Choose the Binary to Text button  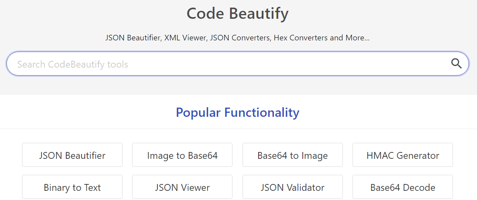(x=72, y=187)
